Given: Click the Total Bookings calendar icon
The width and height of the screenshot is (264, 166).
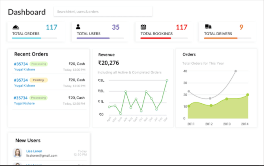Looking at the screenshot, I should click(143, 27).
